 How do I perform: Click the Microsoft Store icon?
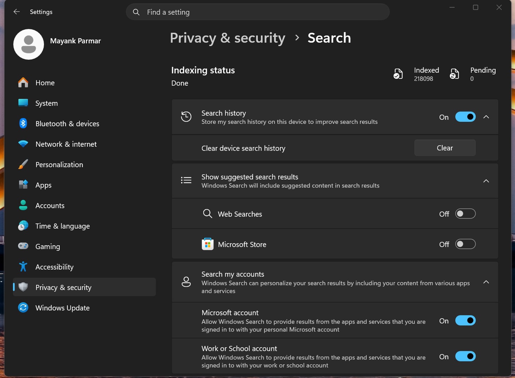click(208, 244)
